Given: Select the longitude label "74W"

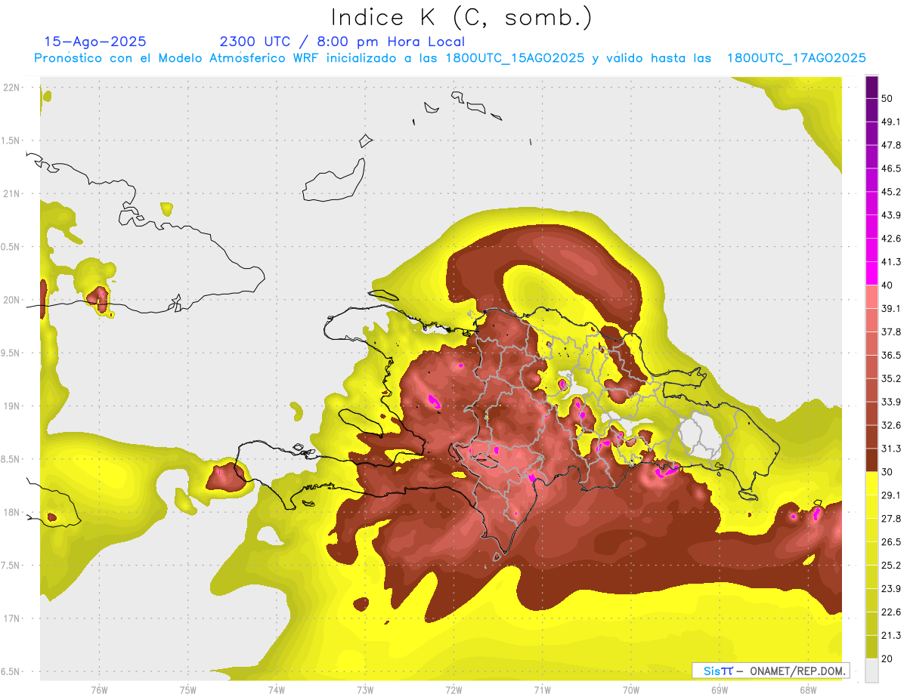Looking at the screenshot, I should pos(277,690).
